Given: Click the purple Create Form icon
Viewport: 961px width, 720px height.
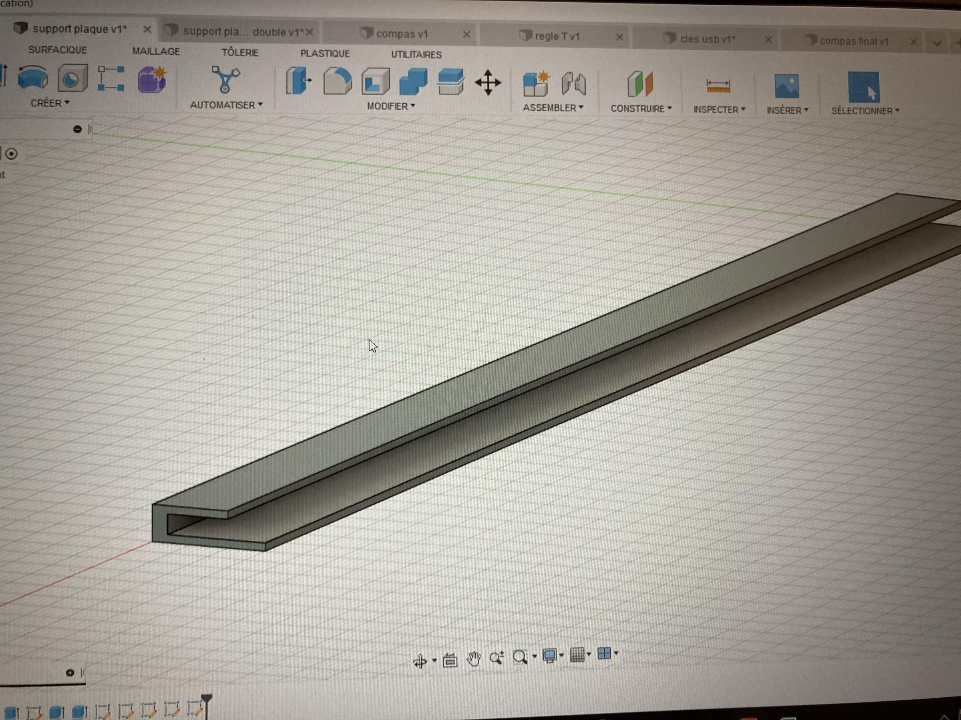Looking at the screenshot, I should [x=152, y=80].
